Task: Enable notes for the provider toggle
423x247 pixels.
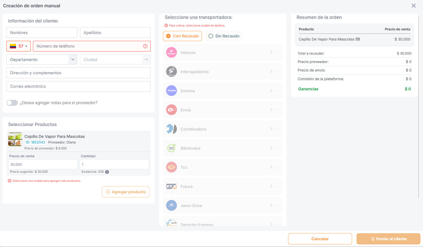Action: [x=12, y=103]
